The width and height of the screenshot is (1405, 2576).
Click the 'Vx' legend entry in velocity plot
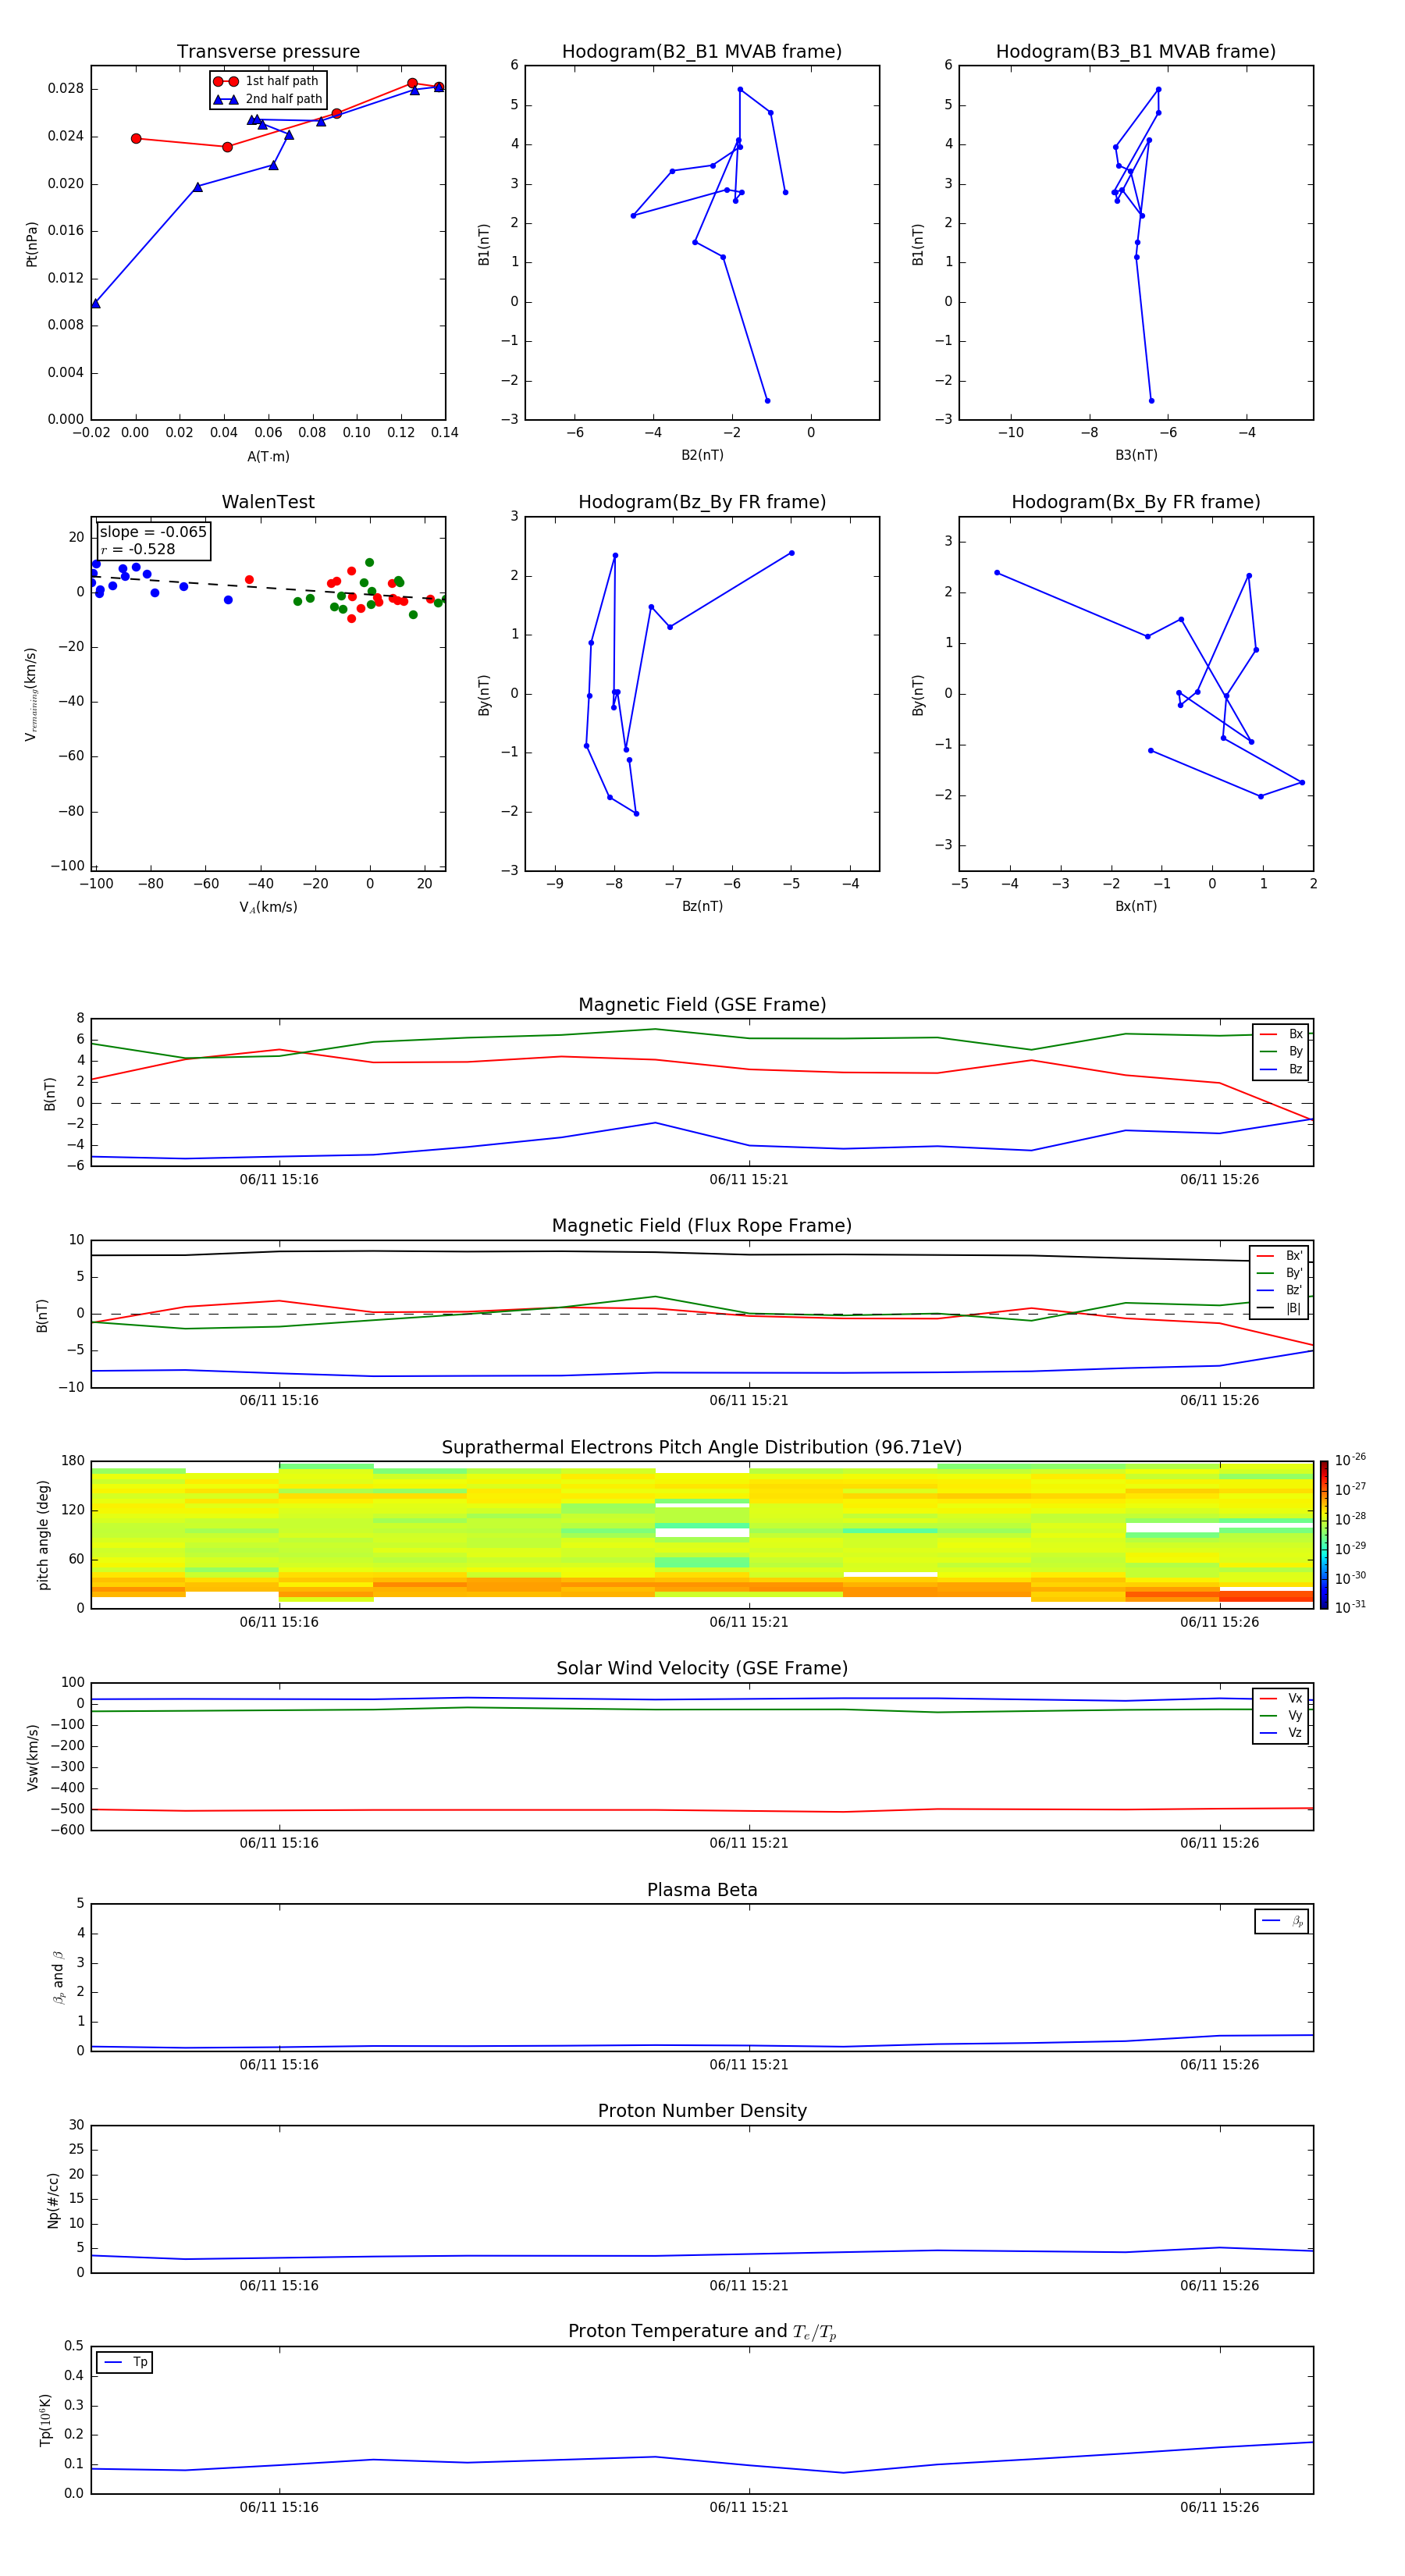click(x=1282, y=1698)
